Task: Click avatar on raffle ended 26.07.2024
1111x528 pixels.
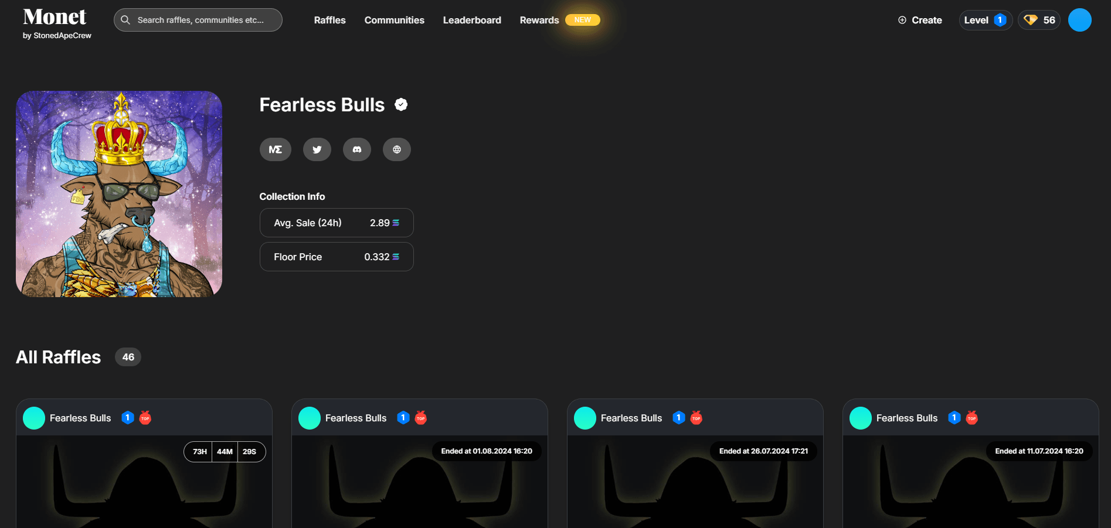Action: (x=585, y=418)
